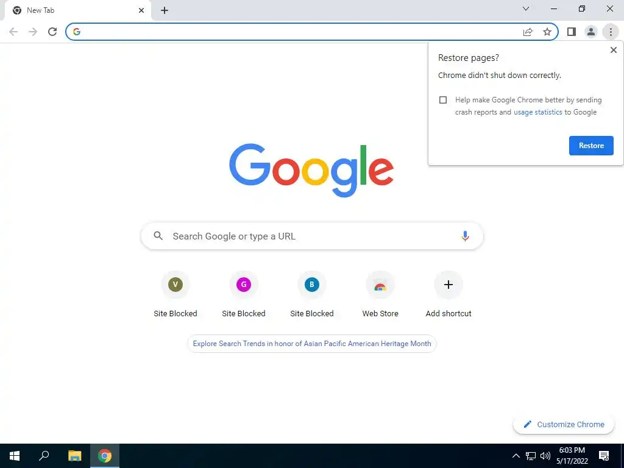The image size is (624, 468).
Task: Click the Restore button
Action: point(591,146)
